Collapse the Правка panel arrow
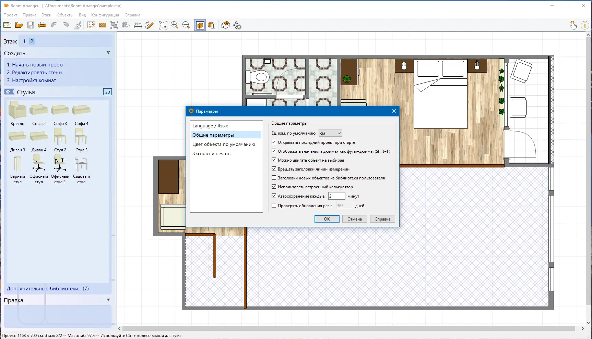592x339 pixels. pos(108,300)
